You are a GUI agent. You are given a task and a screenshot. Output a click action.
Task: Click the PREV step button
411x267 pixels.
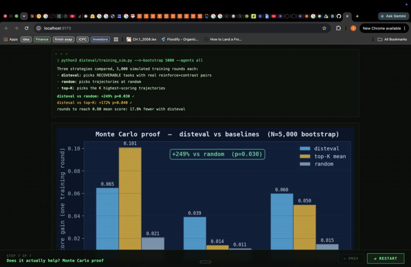pos(351,258)
